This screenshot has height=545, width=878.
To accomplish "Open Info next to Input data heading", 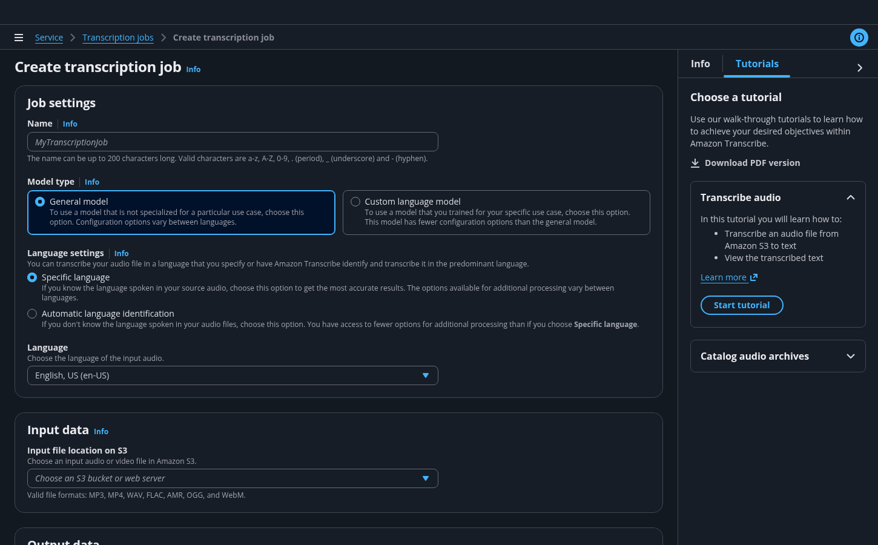I will coord(101,432).
